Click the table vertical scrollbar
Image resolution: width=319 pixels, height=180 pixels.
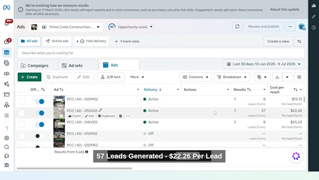(304, 99)
